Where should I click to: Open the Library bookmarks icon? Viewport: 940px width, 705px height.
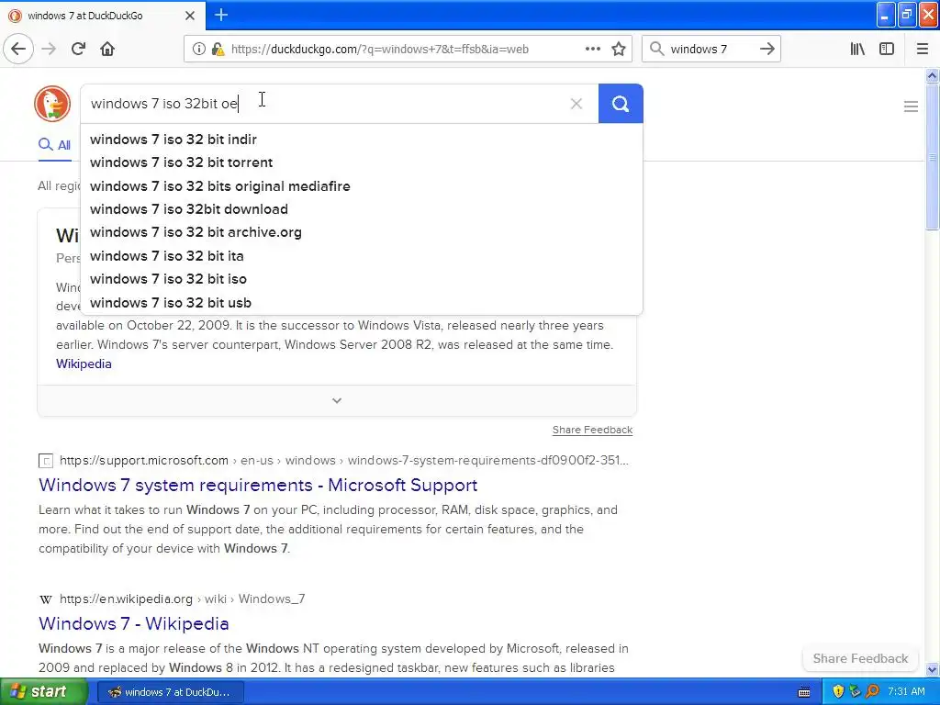click(x=857, y=50)
